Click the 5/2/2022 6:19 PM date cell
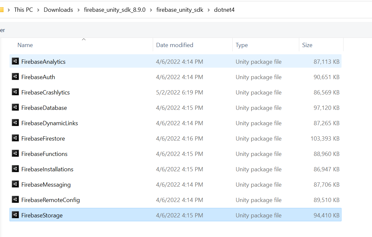Screen dimensions: 372x237 point(180,93)
